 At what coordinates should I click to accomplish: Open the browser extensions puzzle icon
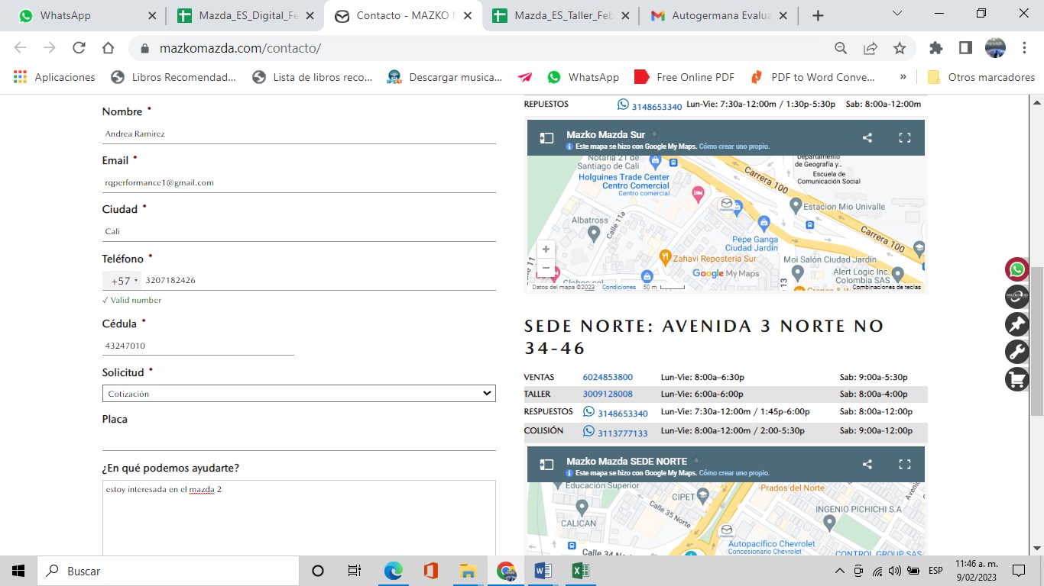coord(936,48)
